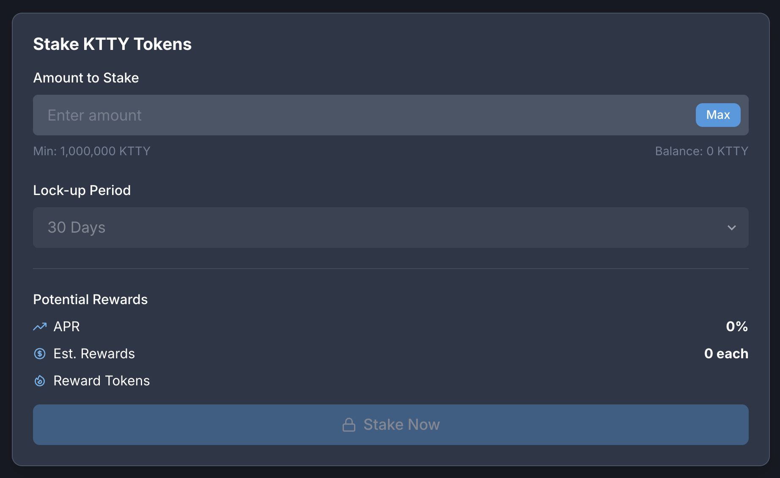Viewport: 780px width, 478px height.
Task: Click the Amount to Stake label
Action: [x=86, y=78]
